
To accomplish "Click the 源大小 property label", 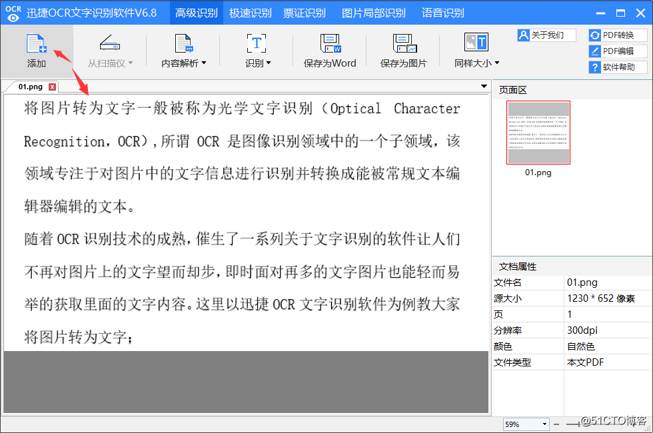I will pos(507,298).
